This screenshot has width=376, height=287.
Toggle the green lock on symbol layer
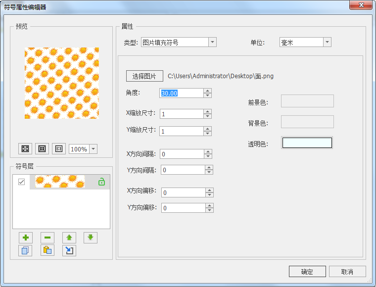[x=101, y=182]
